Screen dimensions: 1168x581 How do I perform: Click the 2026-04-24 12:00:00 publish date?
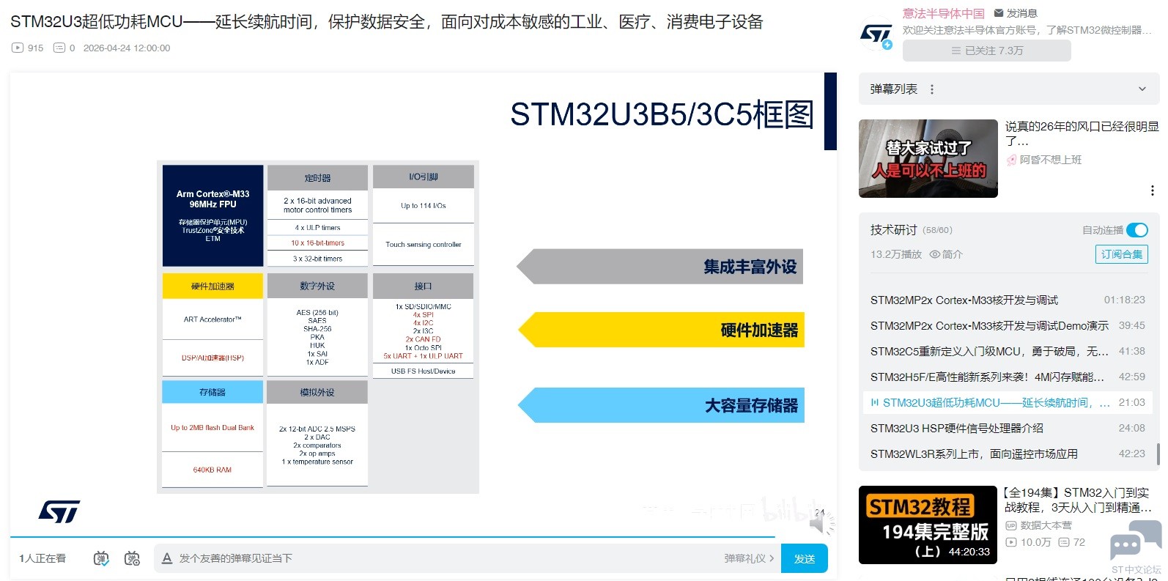point(127,48)
